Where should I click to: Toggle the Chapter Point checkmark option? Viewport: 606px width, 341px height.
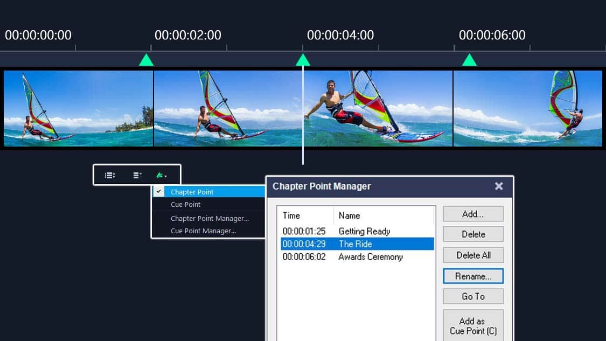[192, 192]
